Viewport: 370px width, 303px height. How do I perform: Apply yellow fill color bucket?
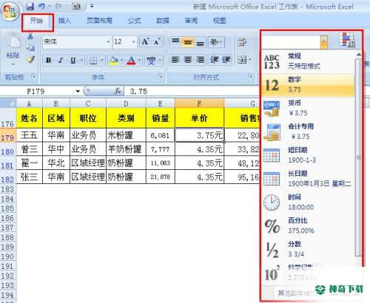(x=114, y=61)
